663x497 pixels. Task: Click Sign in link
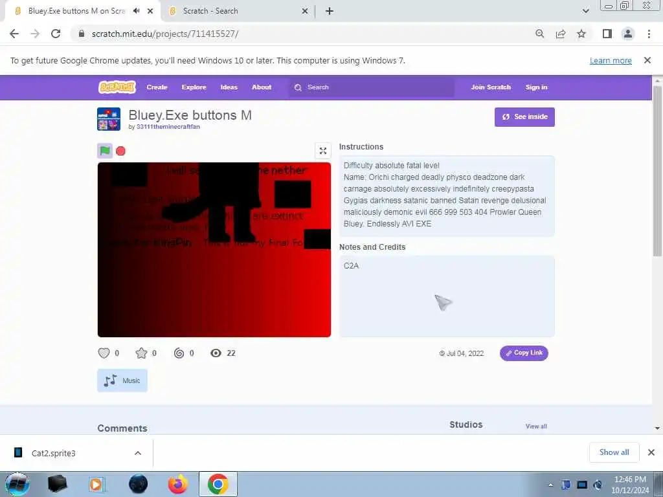pyautogui.click(x=536, y=87)
